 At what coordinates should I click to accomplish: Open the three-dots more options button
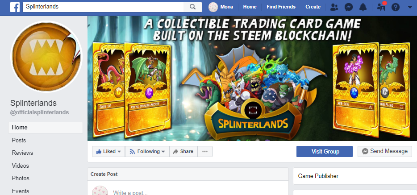point(205,151)
